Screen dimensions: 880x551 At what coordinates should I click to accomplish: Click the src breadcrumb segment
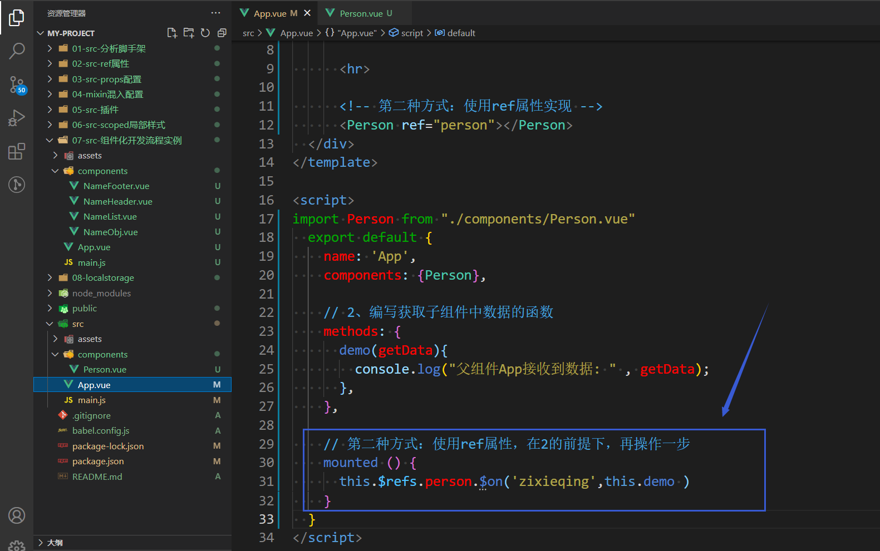(248, 33)
